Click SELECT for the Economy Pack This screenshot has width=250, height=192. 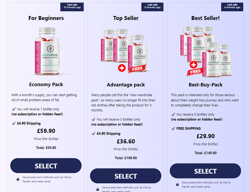coord(46,166)
